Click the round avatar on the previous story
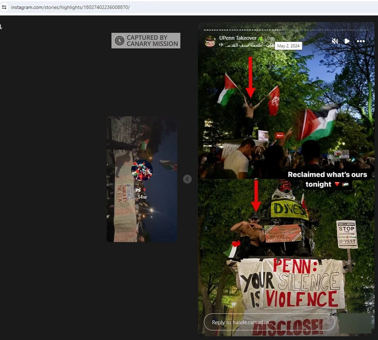This screenshot has width=378, height=340. coord(142,170)
